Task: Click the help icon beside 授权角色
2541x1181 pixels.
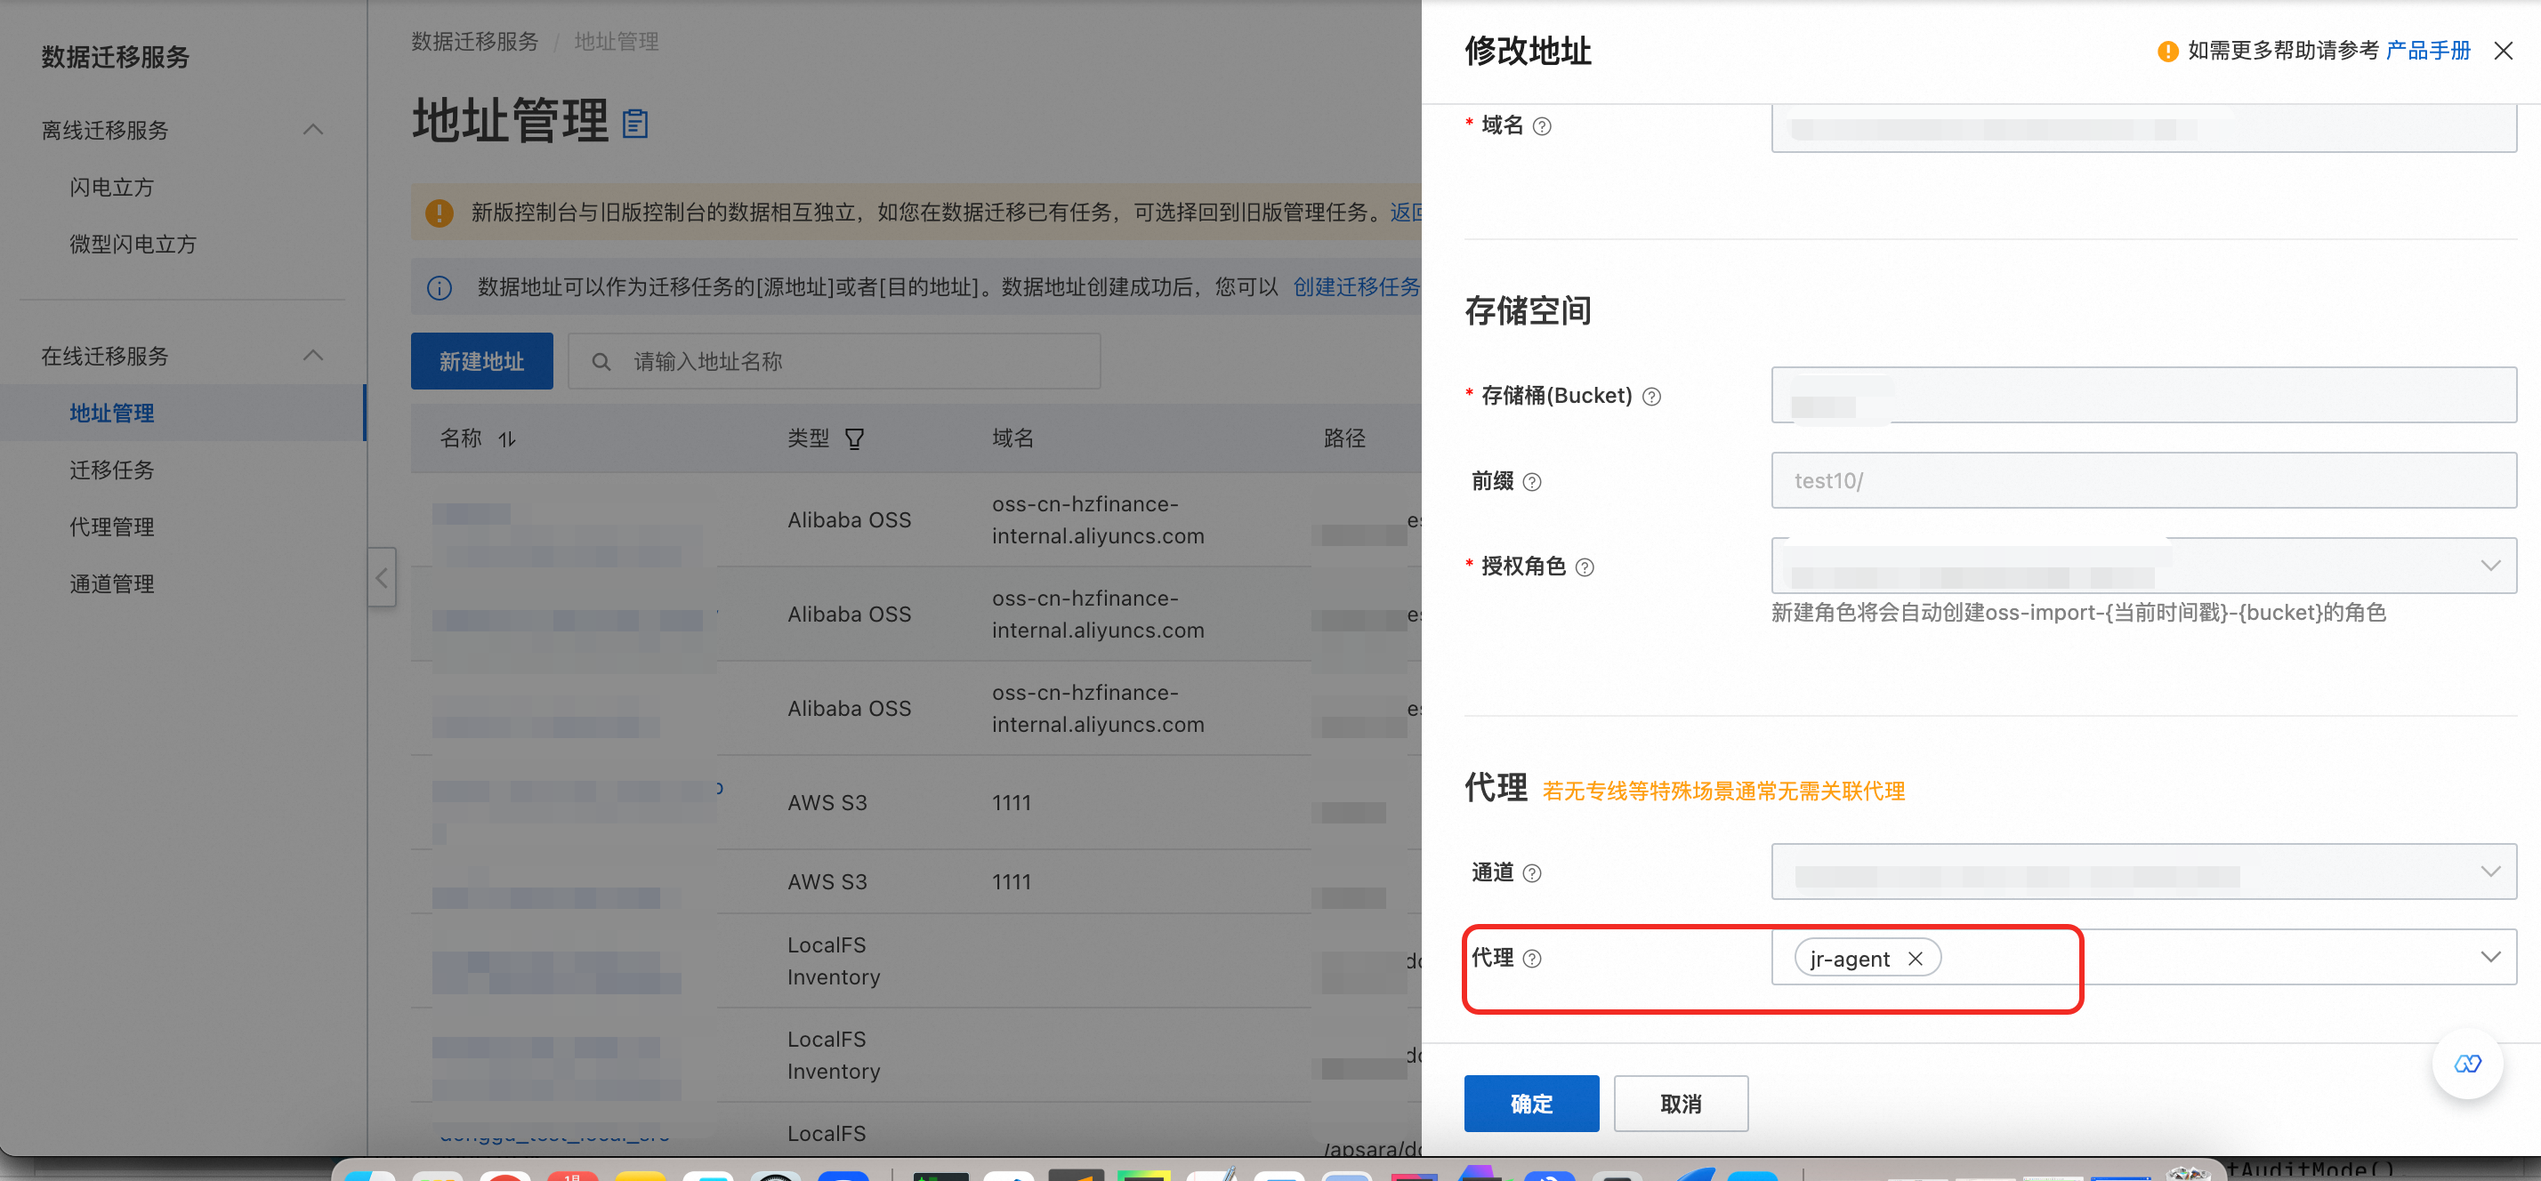Action: pyautogui.click(x=1585, y=566)
